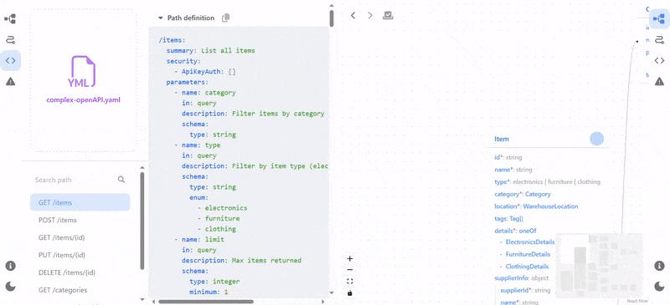This screenshot has height=305, width=670.
Task: Select the PUT /items/{id} path
Action: [80, 255]
